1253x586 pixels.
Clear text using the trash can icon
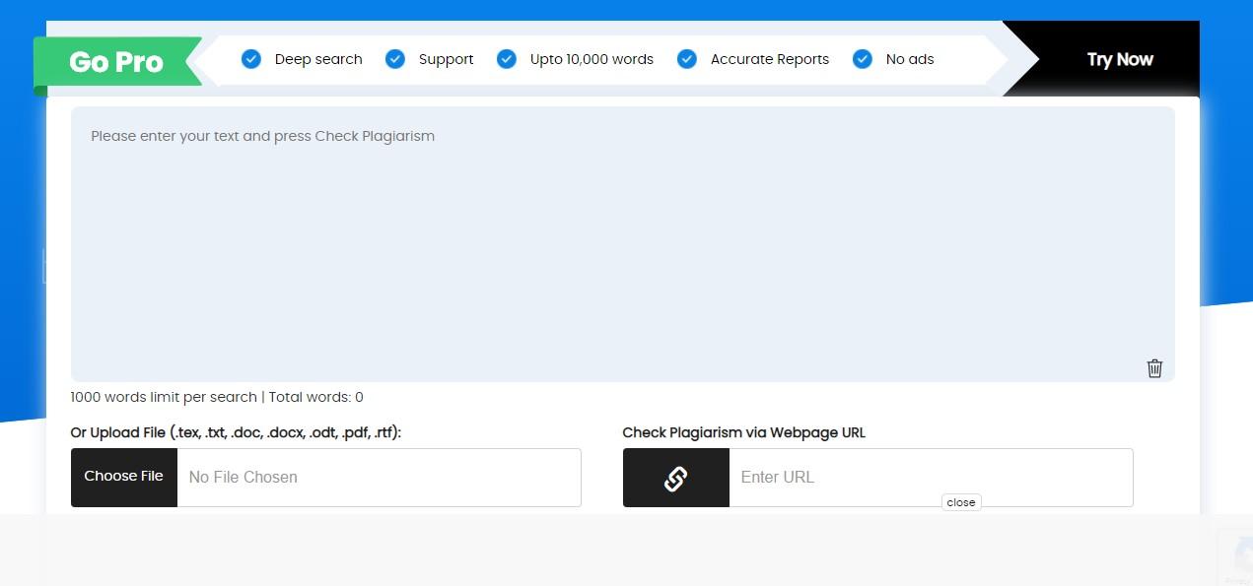1154,368
